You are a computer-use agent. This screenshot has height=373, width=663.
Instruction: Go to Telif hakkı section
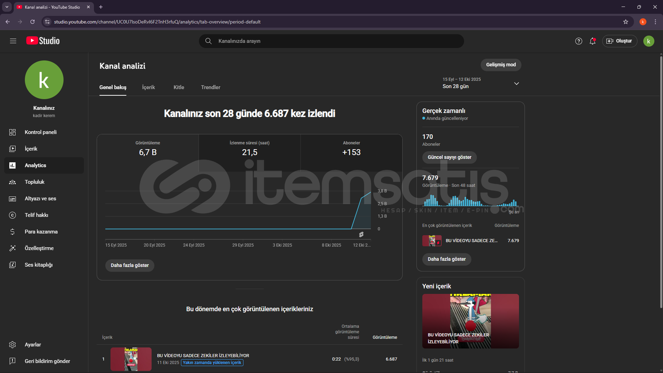[36, 215]
